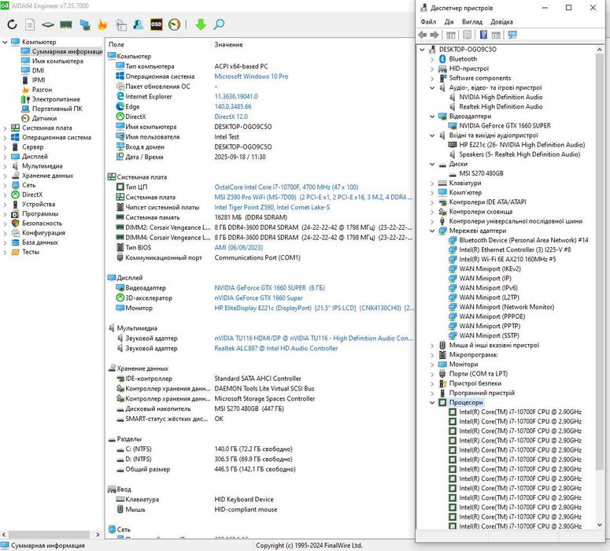Screen dimensions: 610x551
Task: Click the Разгон flame icon in sidebar
Action: pos(25,90)
